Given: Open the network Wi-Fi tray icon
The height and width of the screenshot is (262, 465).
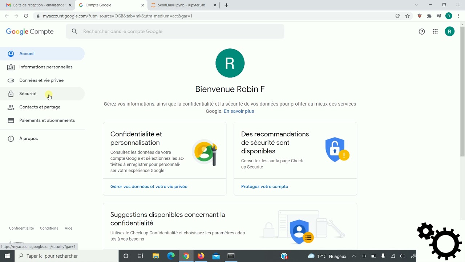Looking at the screenshot, I should click(x=393, y=256).
